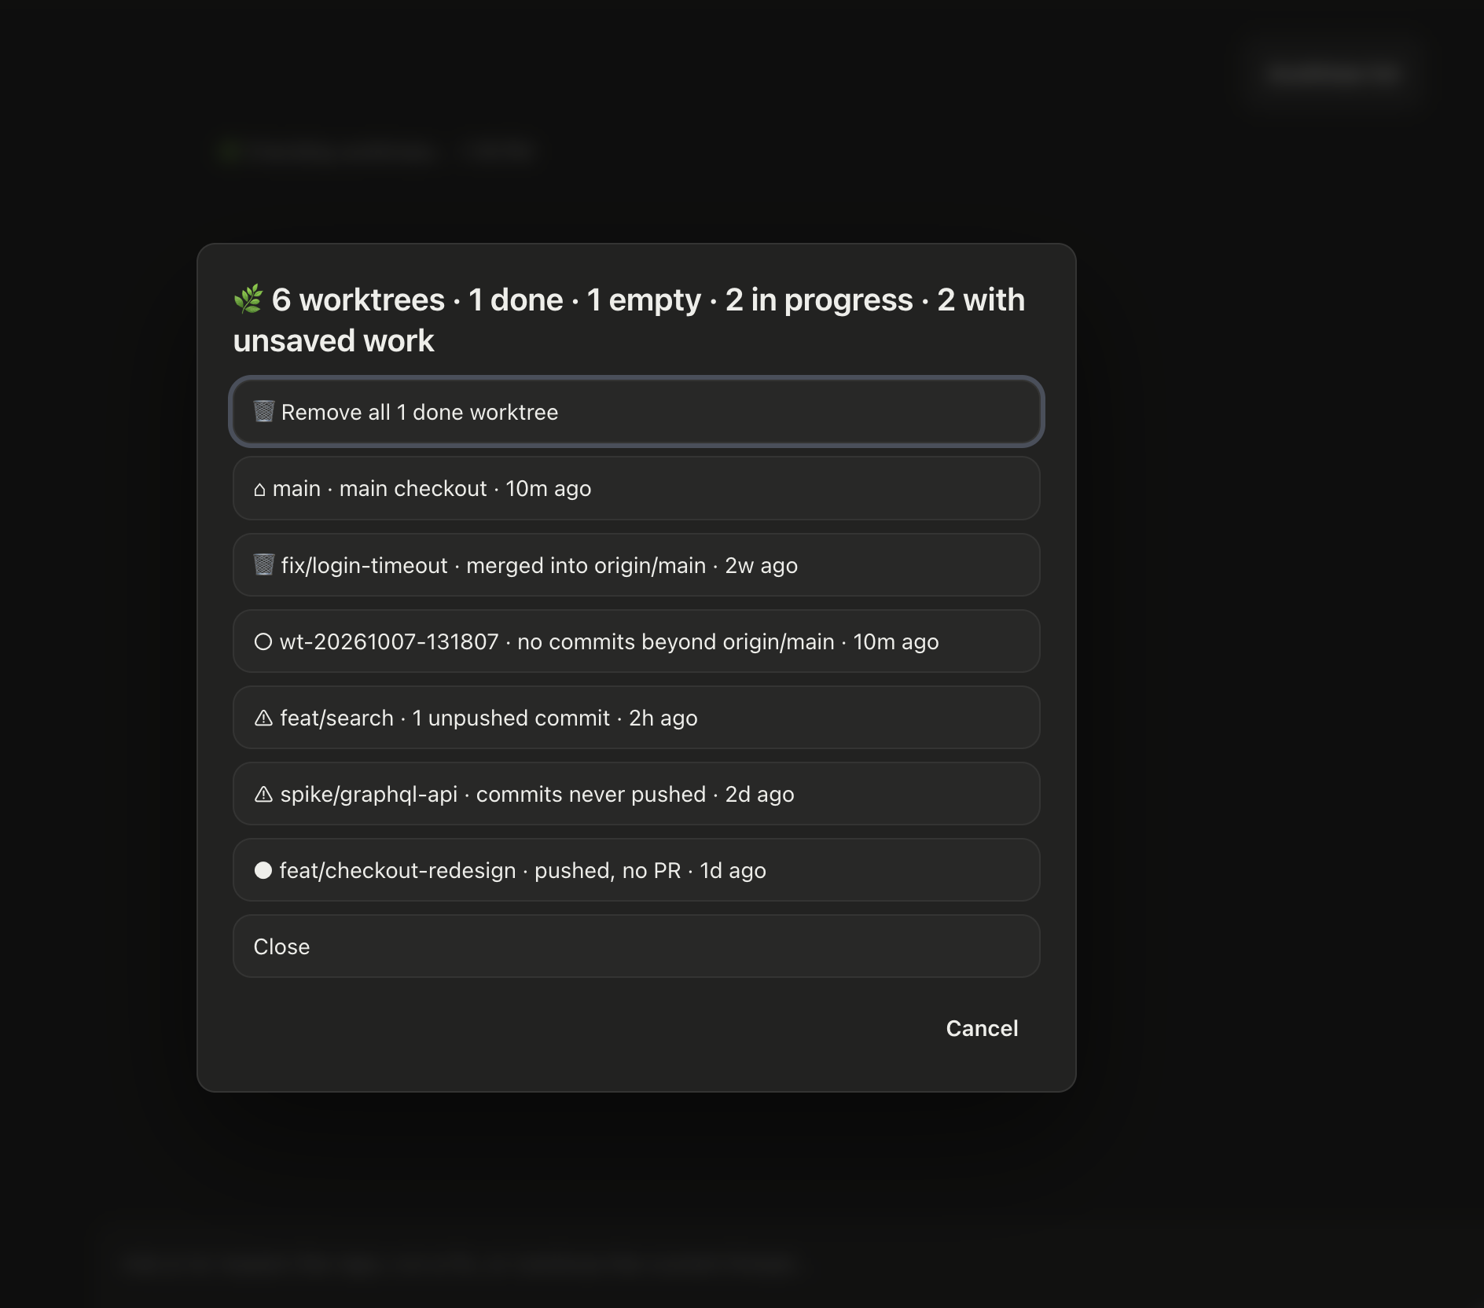Click the filled circle beside feat/checkout-redesign
The height and width of the screenshot is (1308, 1484).
(263, 870)
